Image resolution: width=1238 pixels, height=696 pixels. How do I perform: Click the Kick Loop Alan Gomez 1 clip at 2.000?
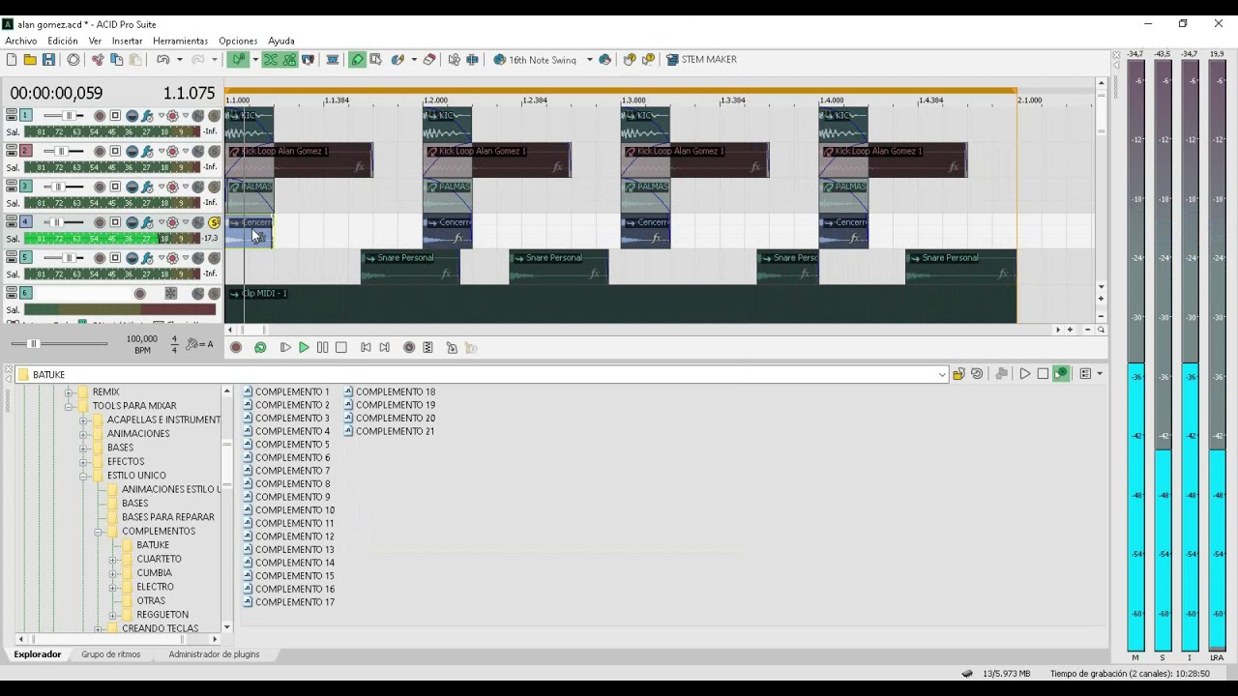(497, 160)
